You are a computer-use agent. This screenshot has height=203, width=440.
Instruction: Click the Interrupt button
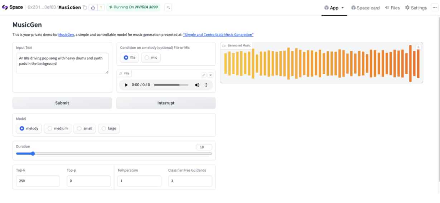(x=166, y=103)
